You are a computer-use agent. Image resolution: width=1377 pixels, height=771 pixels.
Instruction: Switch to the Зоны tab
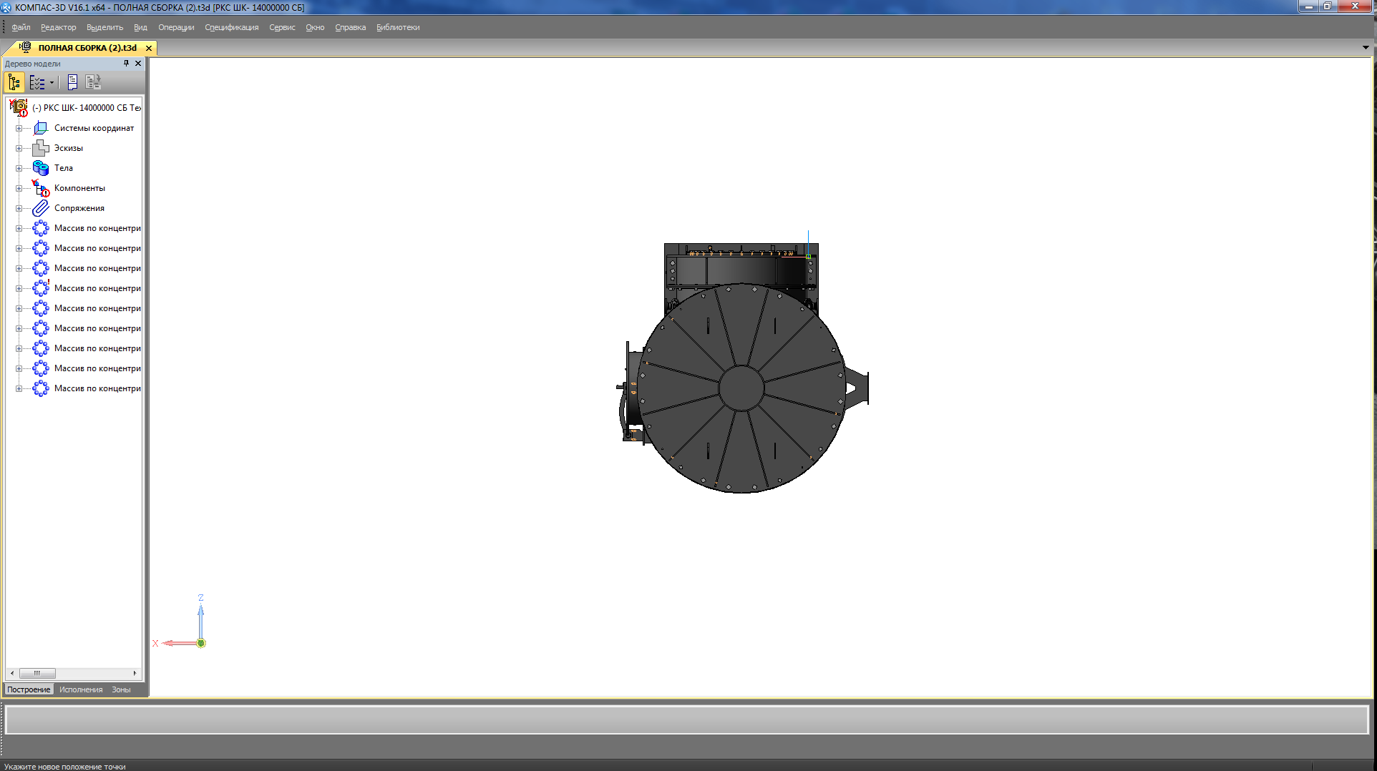tap(121, 689)
